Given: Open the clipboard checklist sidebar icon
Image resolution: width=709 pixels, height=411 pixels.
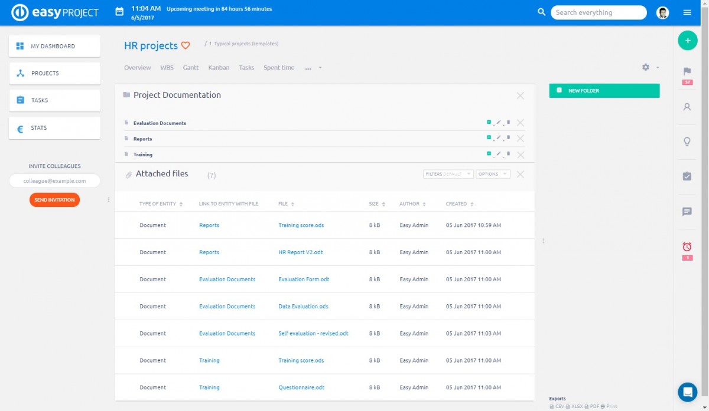Looking at the screenshot, I should point(687,177).
